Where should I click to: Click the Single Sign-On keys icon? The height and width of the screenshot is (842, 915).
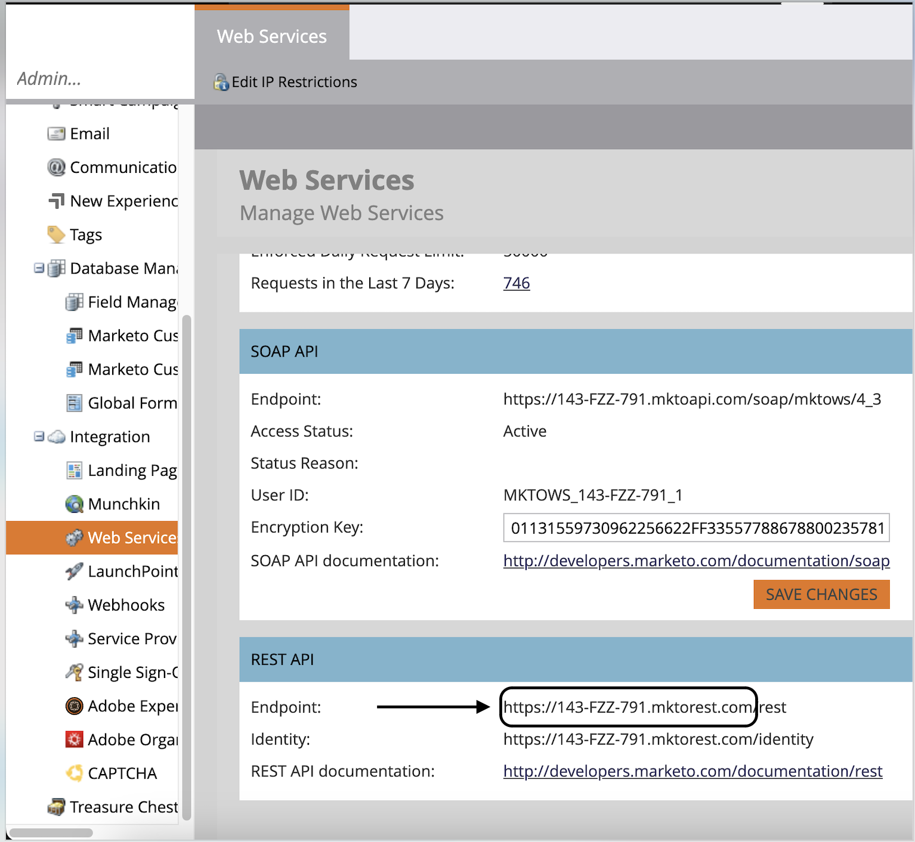tap(74, 672)
